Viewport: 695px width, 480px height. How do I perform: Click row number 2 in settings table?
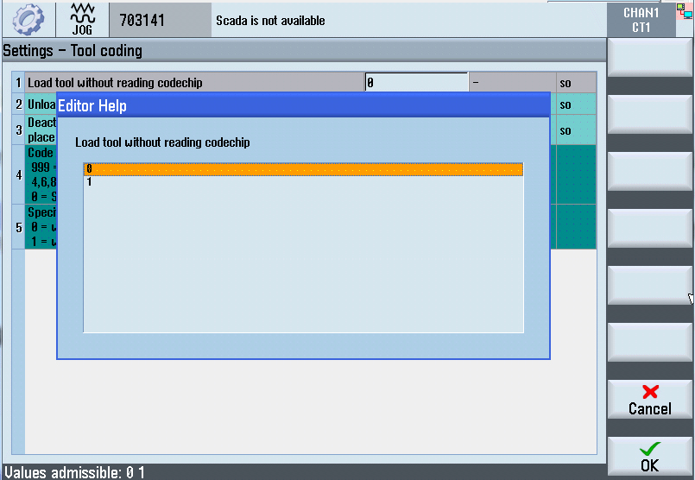pyautogui.click(x=18, y=104)
